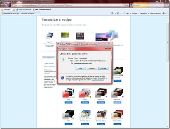Click the Gears 2.themepack file icon
Screen dimensions: 170x129
click(62, 59)
